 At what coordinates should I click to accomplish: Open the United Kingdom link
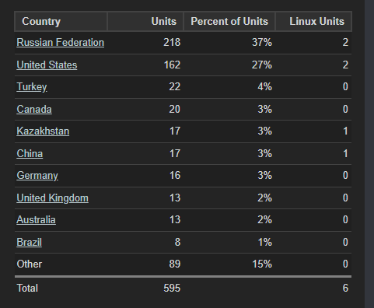(53, 198)
